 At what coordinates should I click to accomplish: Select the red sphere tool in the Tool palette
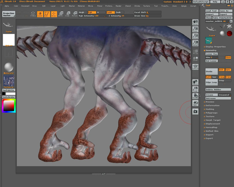coord(229,33)
